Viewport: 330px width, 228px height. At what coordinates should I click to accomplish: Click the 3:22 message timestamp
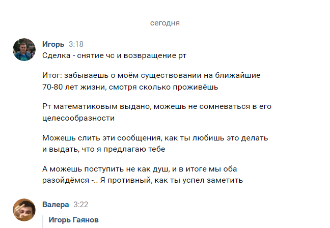click(81, 205)
